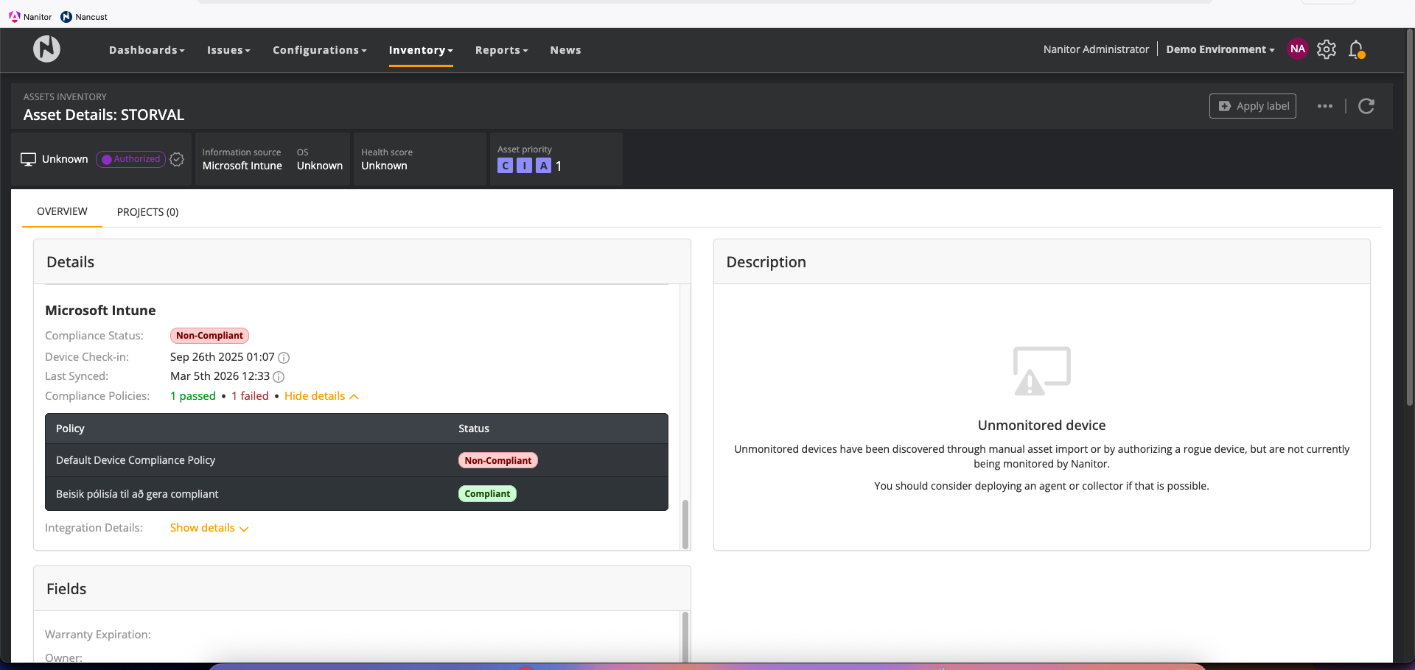Open the News link
Screen dimensions: 1415x670
[x=565, y=50]
